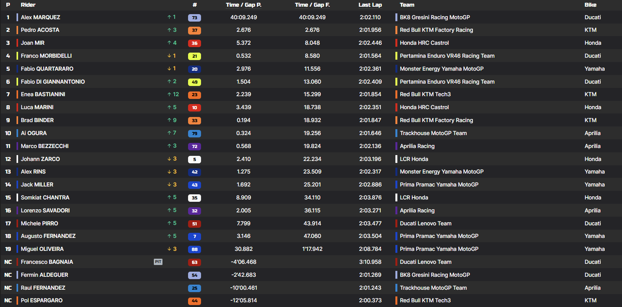The width and height of the screenshot is (622, 307).
Task: Select the Bike column header
Action: coord(590,5)
